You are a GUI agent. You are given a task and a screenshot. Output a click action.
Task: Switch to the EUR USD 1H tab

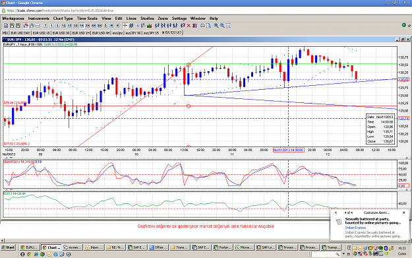coord(81,33)
